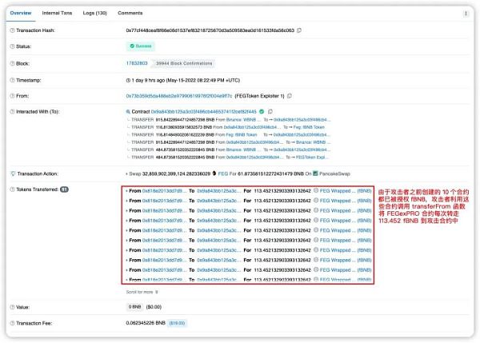The image size is (480, 343).
Task: Click the Tokens Transferred count badge
Action: [64, 189]
